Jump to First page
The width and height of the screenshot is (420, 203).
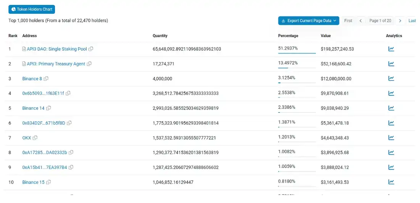click(348, 21)
